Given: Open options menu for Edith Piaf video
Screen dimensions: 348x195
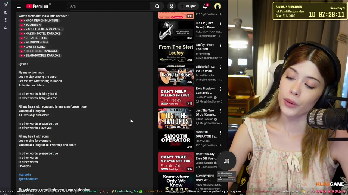Looking at the screenshot, I should (220, 67).
